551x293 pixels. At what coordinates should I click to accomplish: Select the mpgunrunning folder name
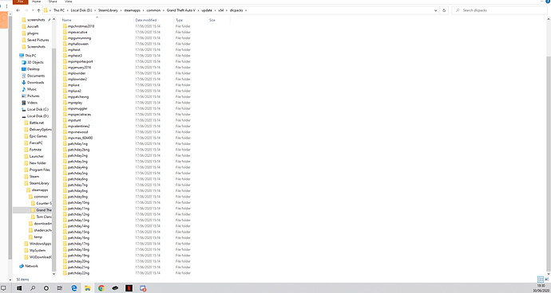[x=79, y=38]
